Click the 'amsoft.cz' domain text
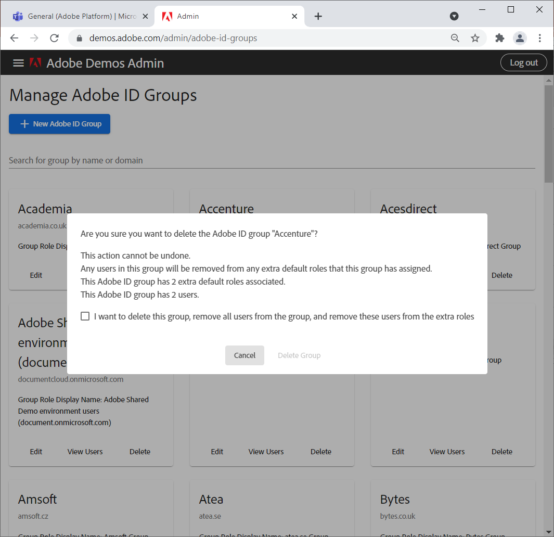 33,516
